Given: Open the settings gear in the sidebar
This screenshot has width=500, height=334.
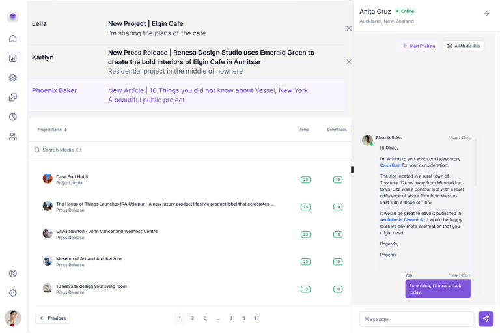Looking at the screenshot, I should click(x=13, y=293).
